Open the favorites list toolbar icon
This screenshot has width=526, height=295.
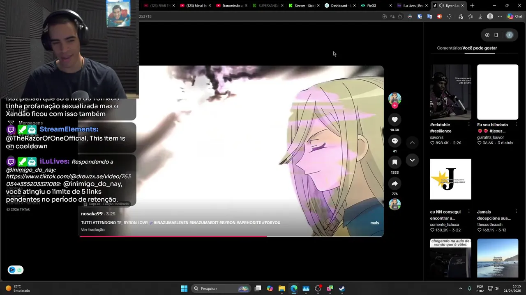[471, 16]
